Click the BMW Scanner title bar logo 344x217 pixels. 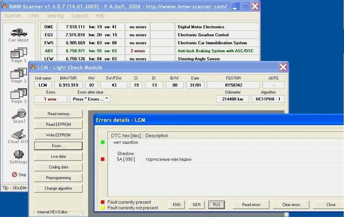[4, 6]
